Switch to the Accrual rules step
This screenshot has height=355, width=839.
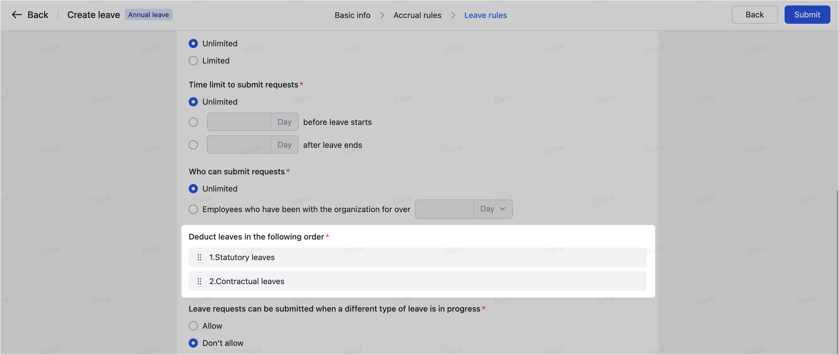tap(417, 15)
